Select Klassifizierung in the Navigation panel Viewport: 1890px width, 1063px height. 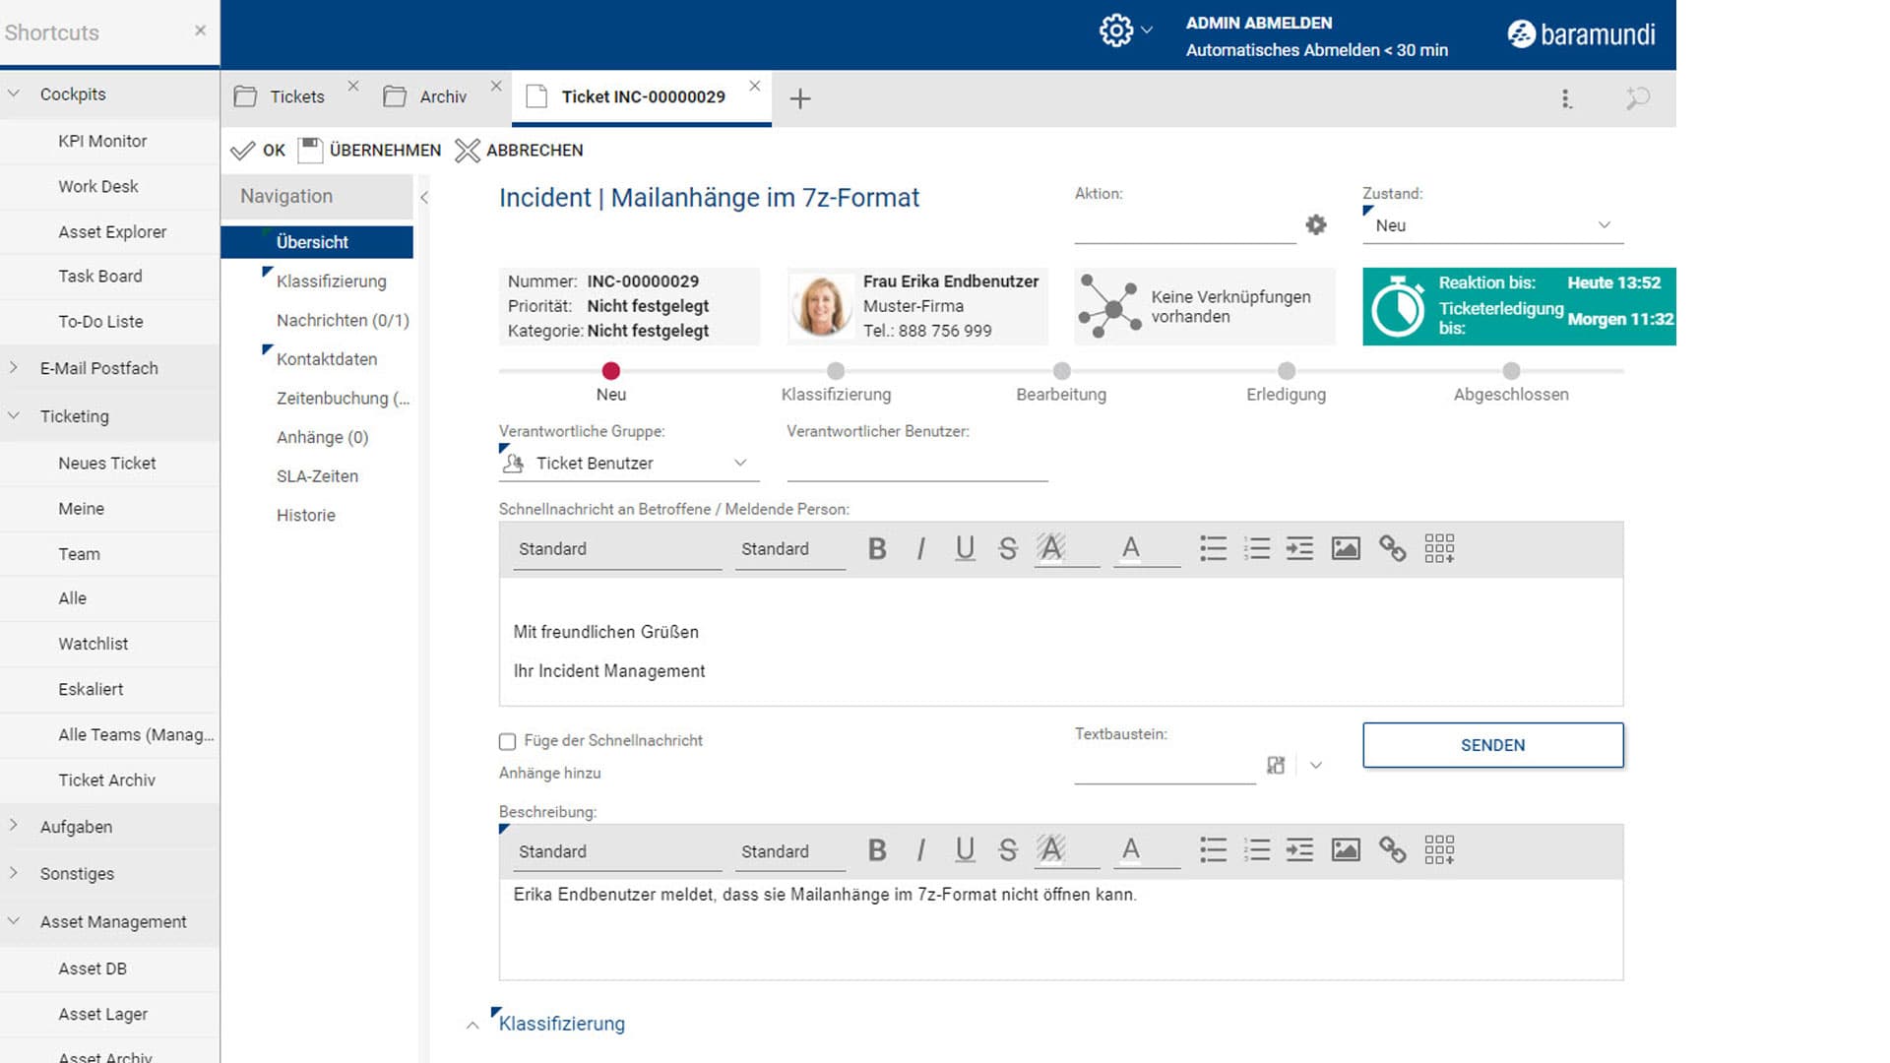click(331, 281)
